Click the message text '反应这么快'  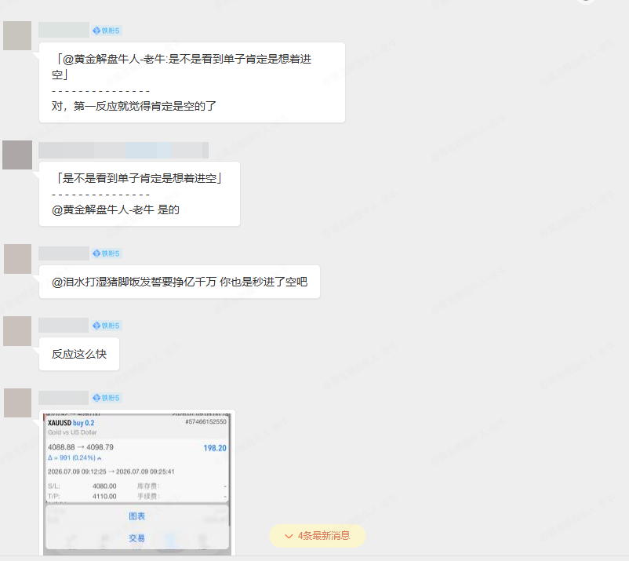(x=79, y=354)
